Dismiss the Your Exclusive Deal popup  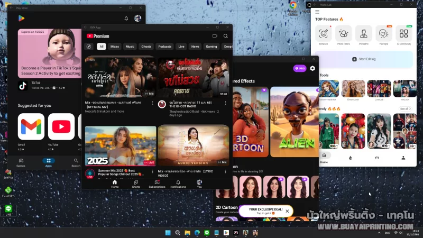(287, 211)
